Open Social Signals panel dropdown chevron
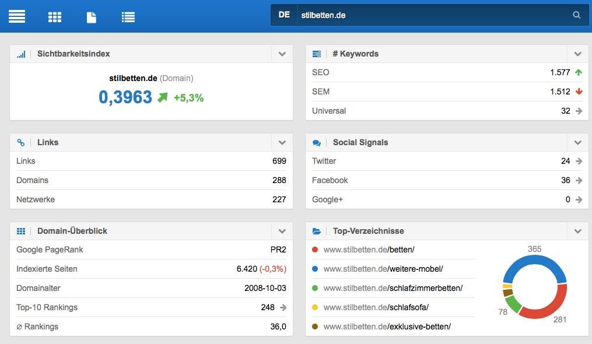This screenshot has width=592, height=344. tap(577, 143)
